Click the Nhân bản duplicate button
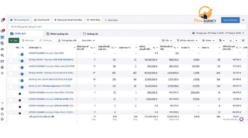Viewport: 248px width, 138px height. click(28, 40)
